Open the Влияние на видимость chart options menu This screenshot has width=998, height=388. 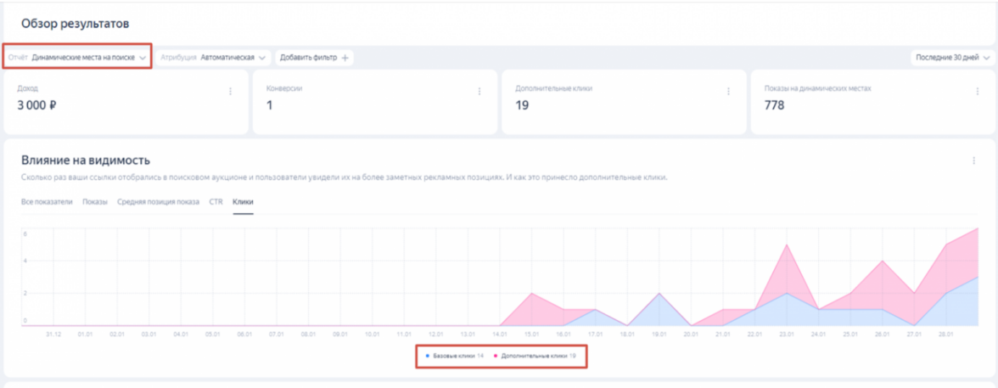pos(973,160)
